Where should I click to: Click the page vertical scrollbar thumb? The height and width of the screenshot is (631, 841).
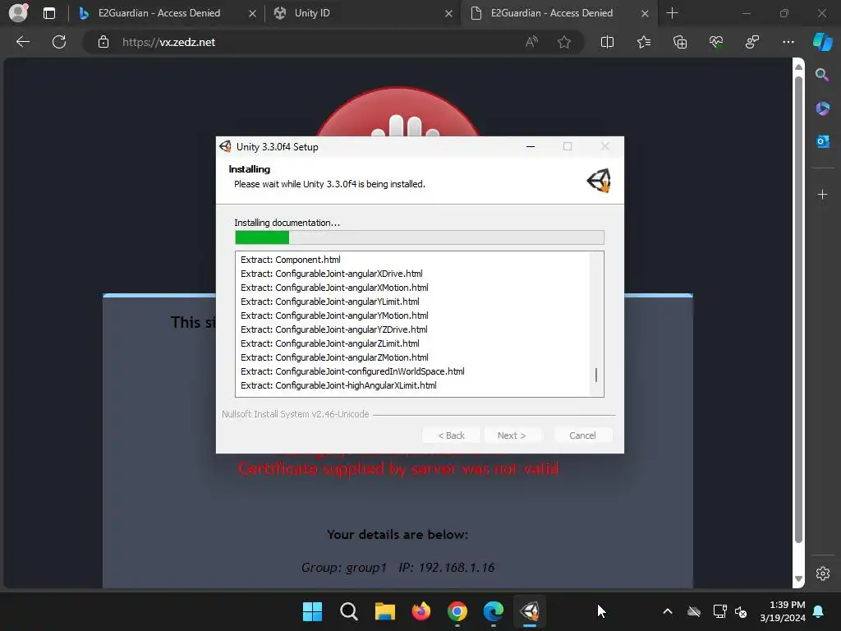(x=798, y=310)
